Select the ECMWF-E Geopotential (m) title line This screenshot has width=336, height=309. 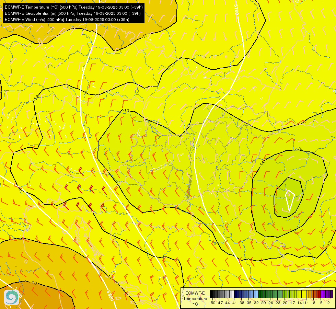[x=73, y=13]
